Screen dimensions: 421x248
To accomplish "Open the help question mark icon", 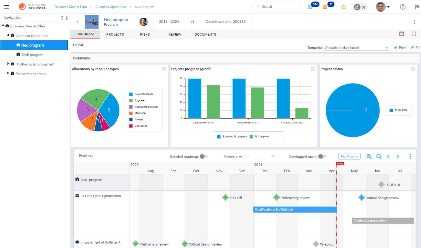I will click(403, 7).
